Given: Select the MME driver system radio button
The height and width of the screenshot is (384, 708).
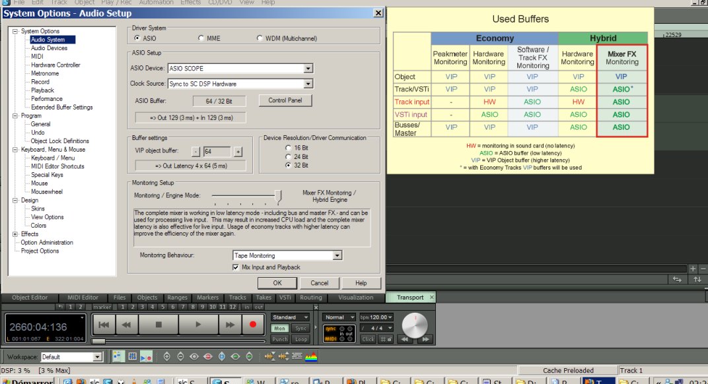Looking at the screenshot, I should (x=201, y=38).
